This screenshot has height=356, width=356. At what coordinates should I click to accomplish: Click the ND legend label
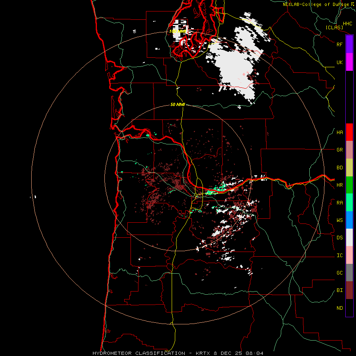pos(339,308)
